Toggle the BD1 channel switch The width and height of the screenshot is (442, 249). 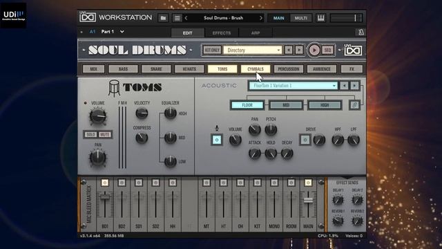[105, 183]
